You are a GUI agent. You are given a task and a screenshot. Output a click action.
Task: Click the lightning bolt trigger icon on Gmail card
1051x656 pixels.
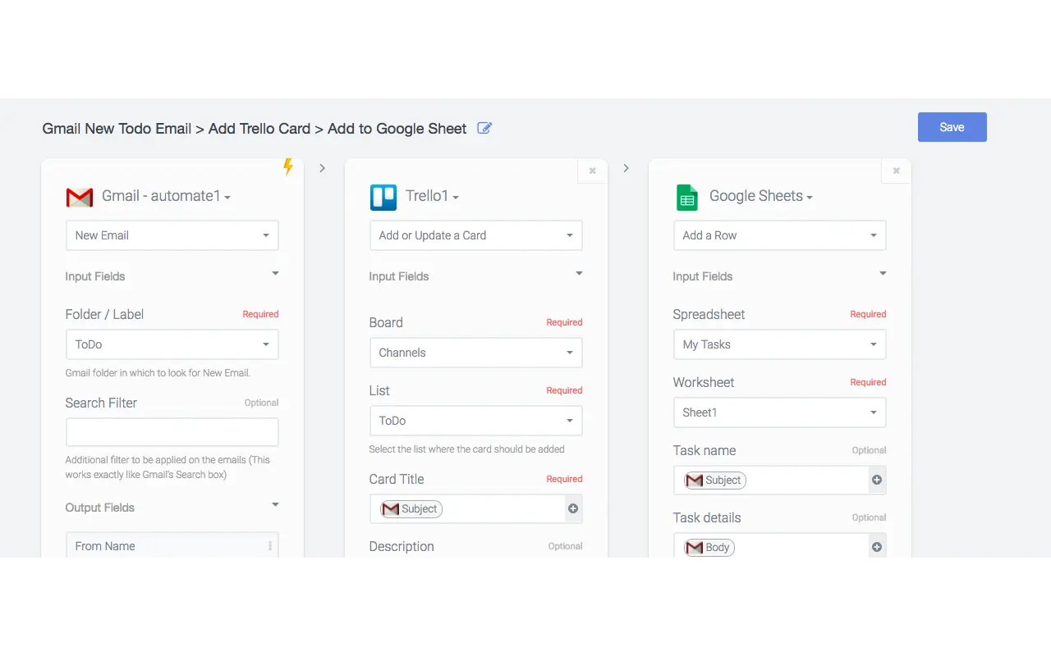click(x=287, y=167)
